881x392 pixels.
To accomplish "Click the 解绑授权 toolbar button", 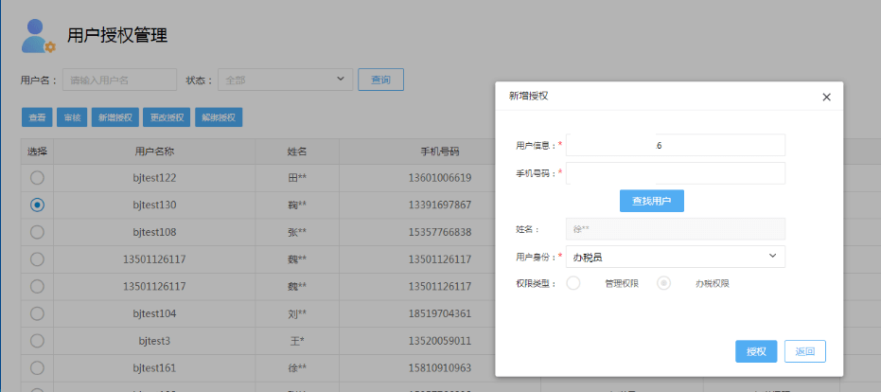I will pos(219,117).
